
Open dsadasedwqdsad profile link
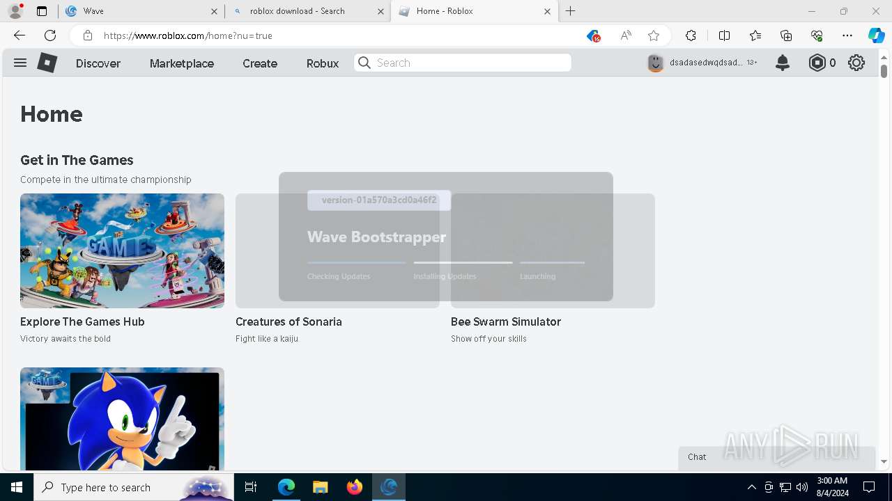706,63
